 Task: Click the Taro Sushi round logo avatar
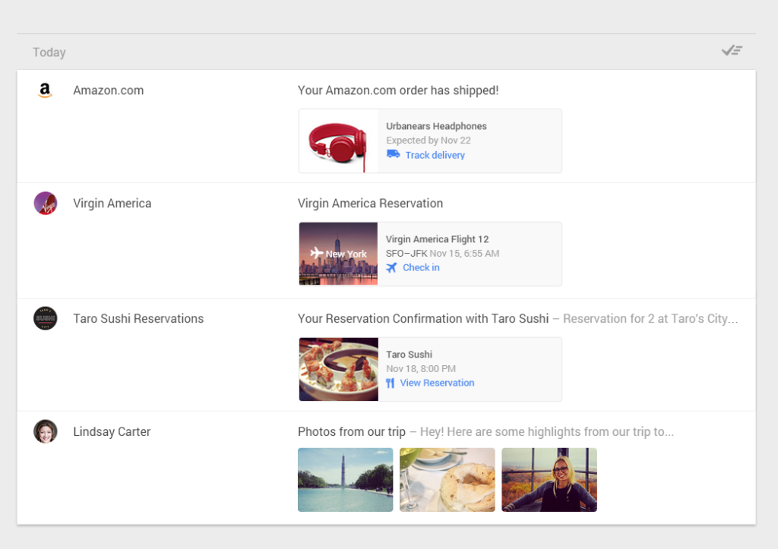pos(45,318)
